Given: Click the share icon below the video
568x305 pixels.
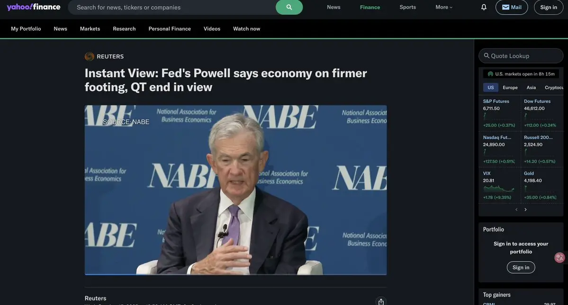Looking at the screenshot, I should [x=381, y=301].
